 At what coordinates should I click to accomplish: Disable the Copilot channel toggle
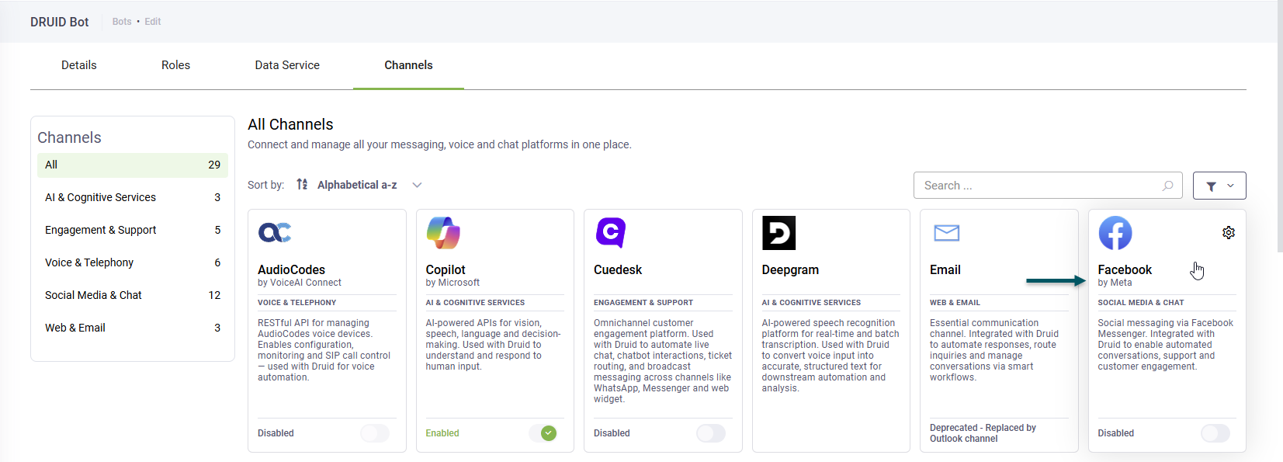point(543,433)
